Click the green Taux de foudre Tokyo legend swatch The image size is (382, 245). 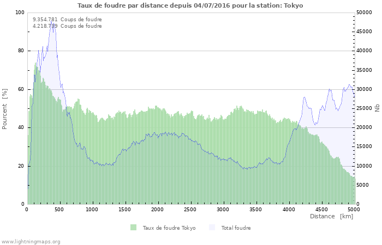tap(133, 228)
